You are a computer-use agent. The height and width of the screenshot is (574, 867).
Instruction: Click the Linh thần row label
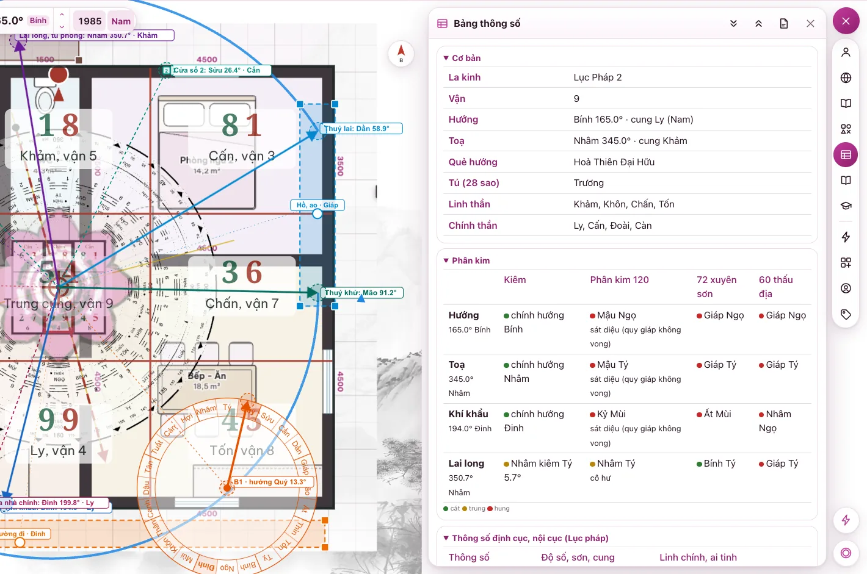coord(470,204)
